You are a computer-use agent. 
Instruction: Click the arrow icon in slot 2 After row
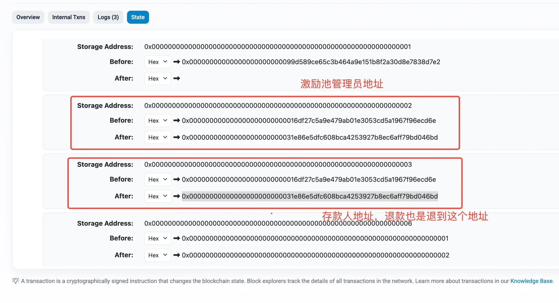176,137
